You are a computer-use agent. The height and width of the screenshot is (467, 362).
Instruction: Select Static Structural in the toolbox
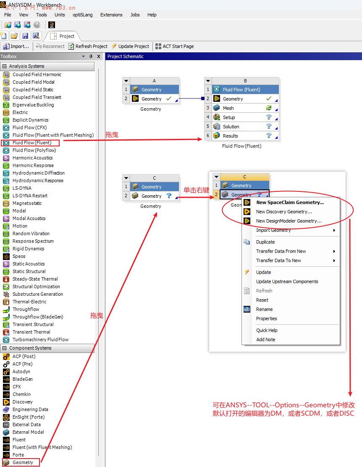[29, 271]
